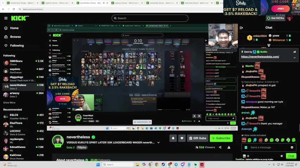Open ESLCS recommended channel
The image size is (300, 168).
point(23,117)
